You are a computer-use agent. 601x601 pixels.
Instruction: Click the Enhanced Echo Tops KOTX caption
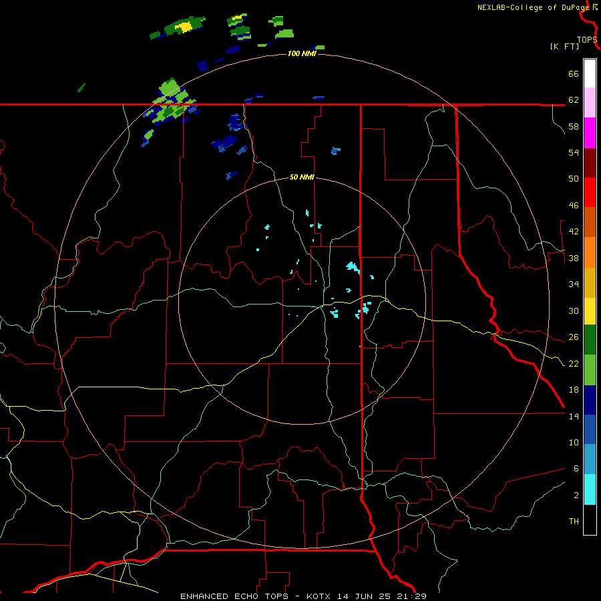(303, 596)
